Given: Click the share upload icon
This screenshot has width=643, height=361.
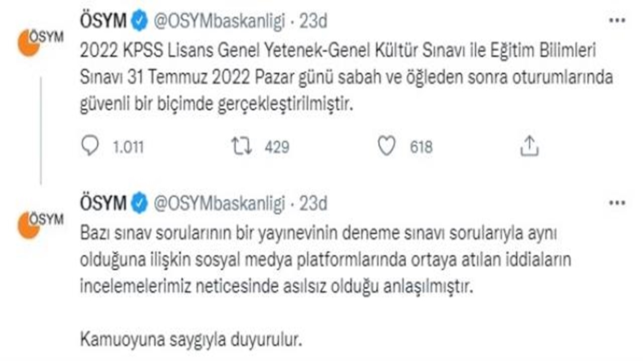Looking at the screenshot, I should [528, 146].
